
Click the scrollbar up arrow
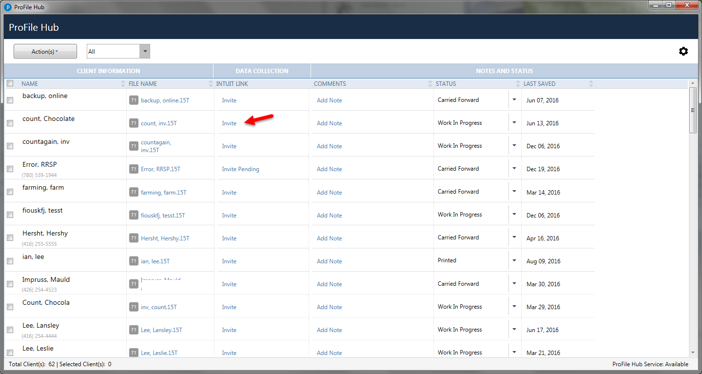(693, 84)
